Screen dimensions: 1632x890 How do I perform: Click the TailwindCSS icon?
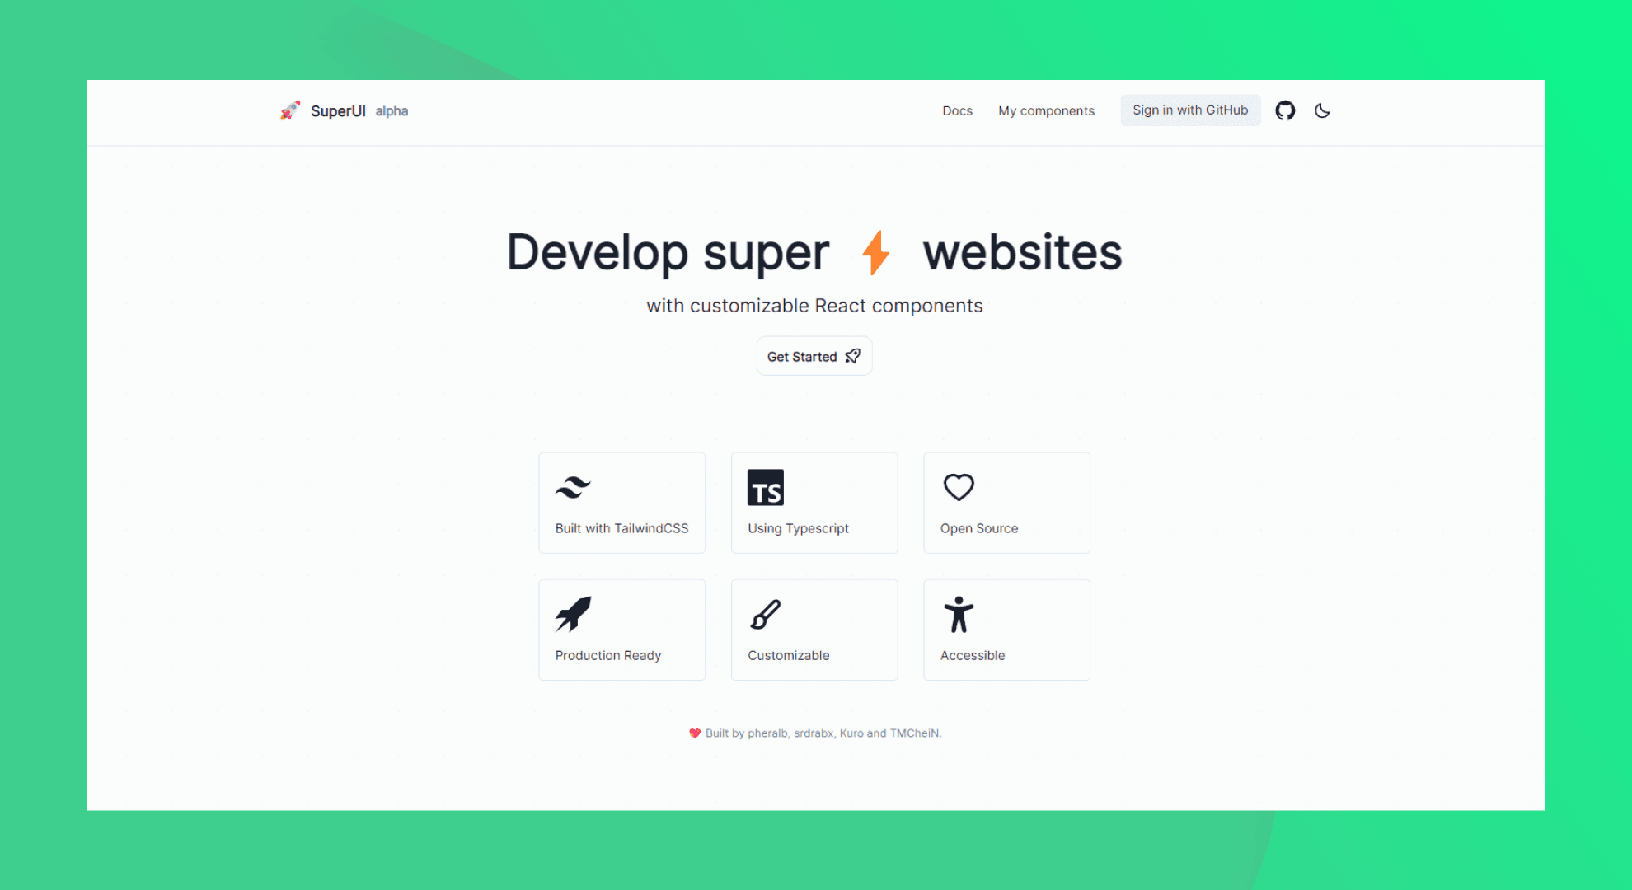[573, 488]
